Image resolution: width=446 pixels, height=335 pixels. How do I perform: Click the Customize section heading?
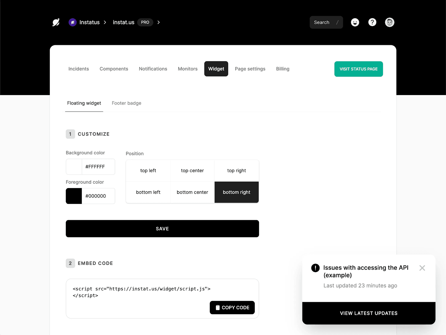tap(94, 134)
